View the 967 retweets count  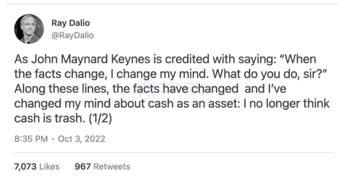83,167
